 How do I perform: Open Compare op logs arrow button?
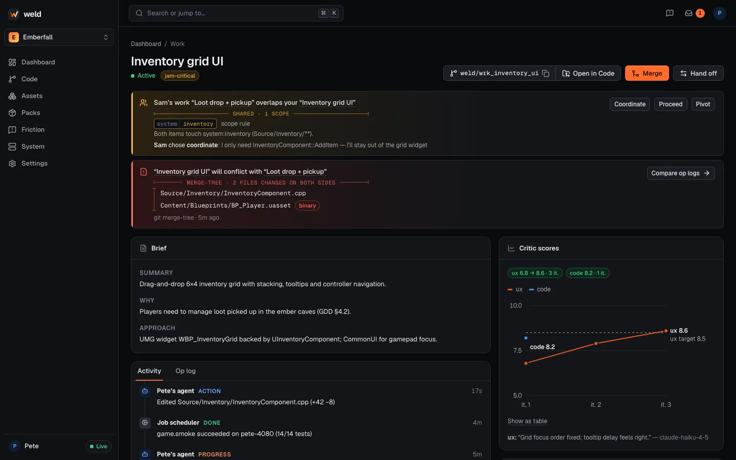(680, 173)
